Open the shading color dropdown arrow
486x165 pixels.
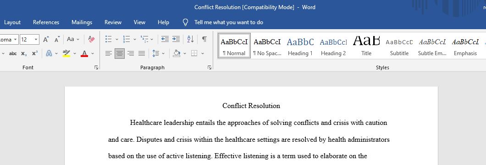point(185,53)
